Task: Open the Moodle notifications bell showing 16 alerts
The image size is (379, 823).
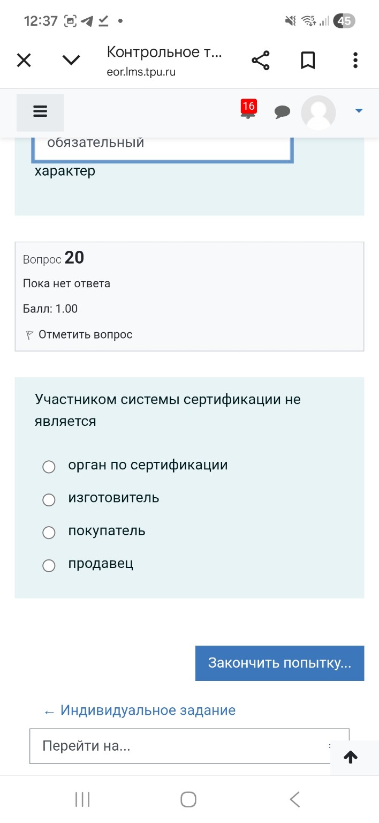Action: 247,113
